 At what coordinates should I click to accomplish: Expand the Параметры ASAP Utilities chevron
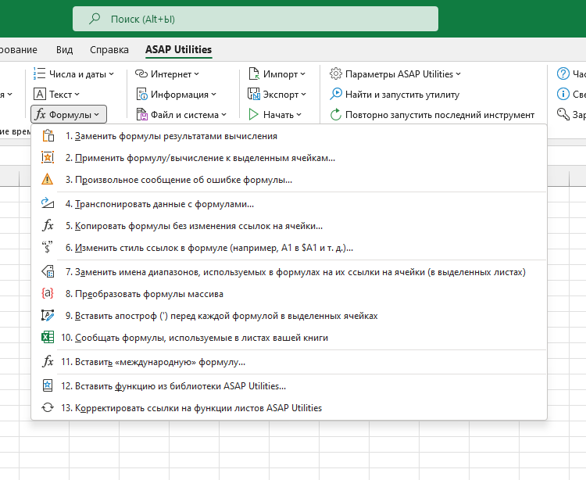click(458, 74)
